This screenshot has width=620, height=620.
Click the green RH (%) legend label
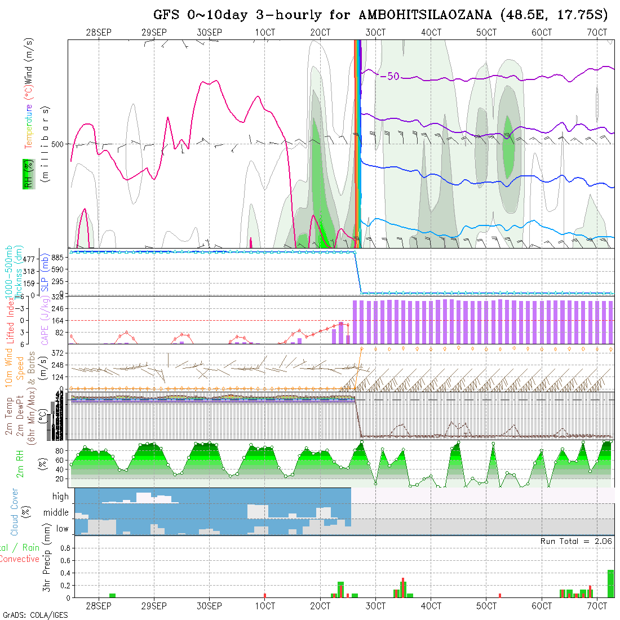click(26, 174)
